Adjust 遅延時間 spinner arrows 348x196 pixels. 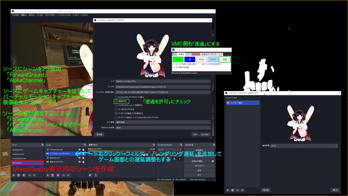click(x=336, y=146)
